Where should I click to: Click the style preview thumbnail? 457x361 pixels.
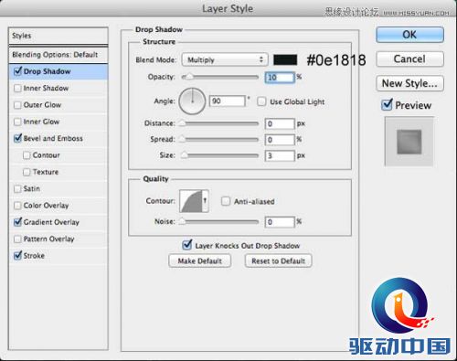pos(409,142)
